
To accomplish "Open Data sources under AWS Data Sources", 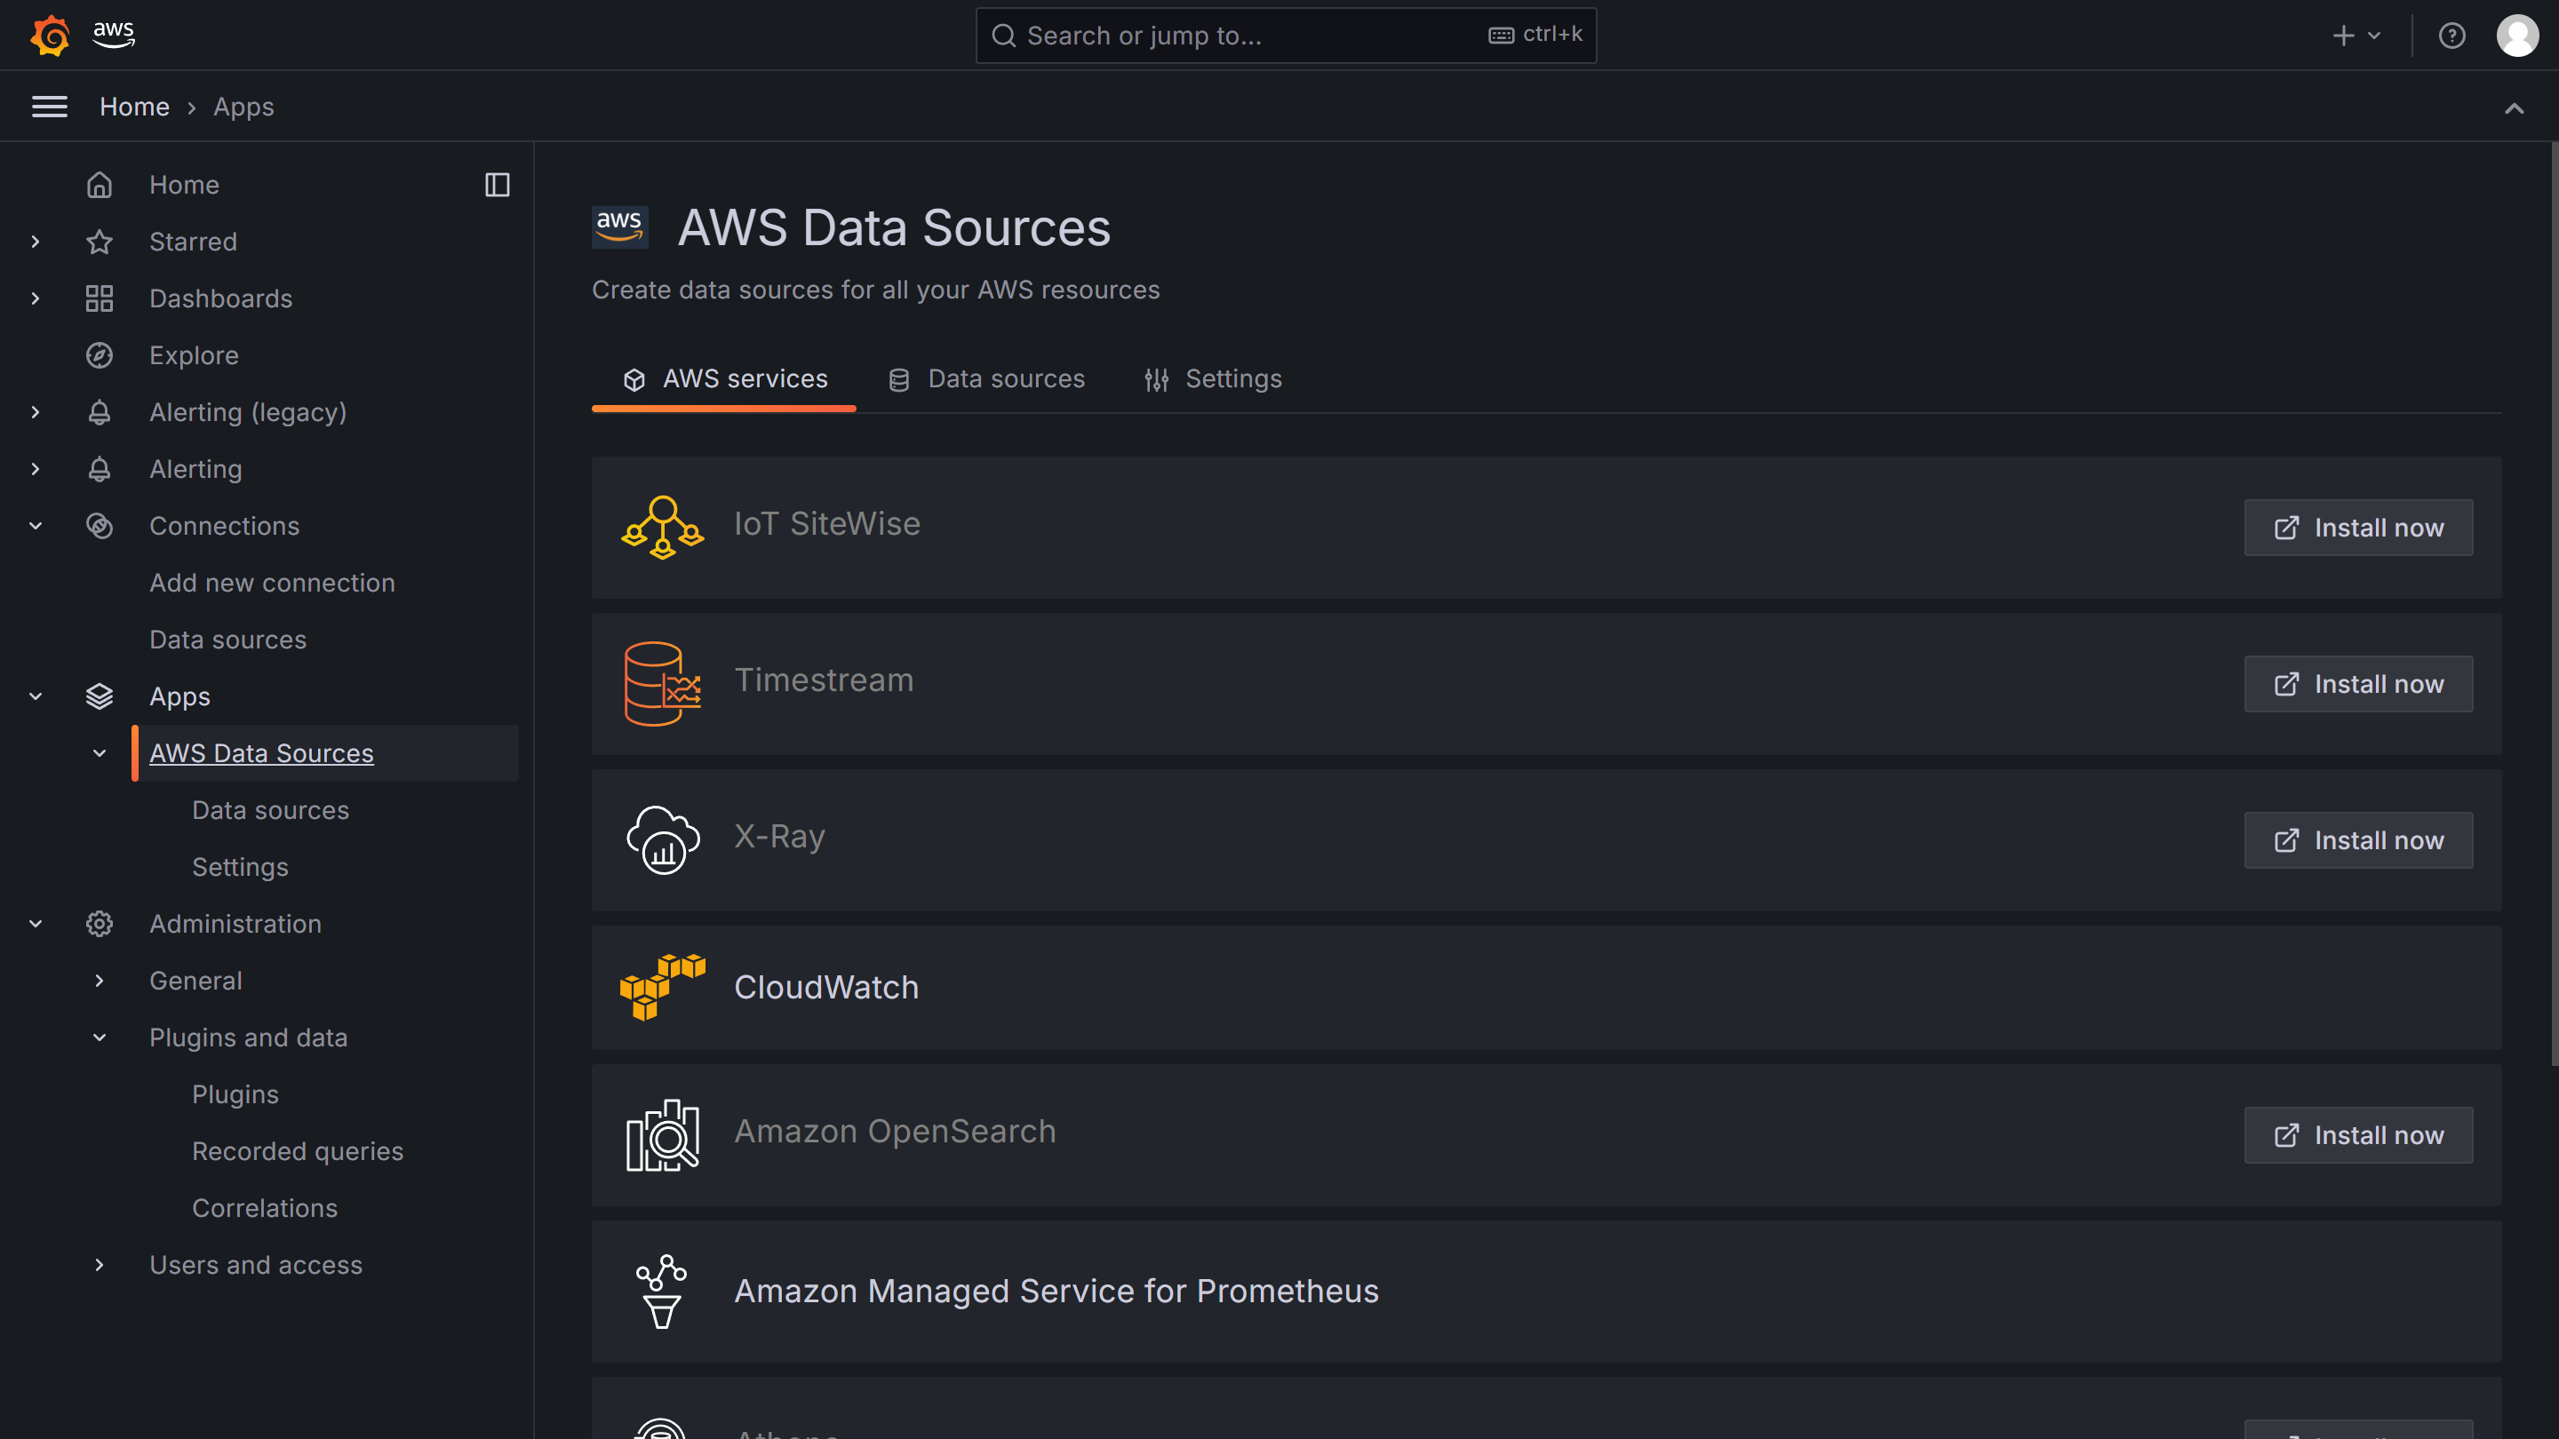I will click(270, 809).
